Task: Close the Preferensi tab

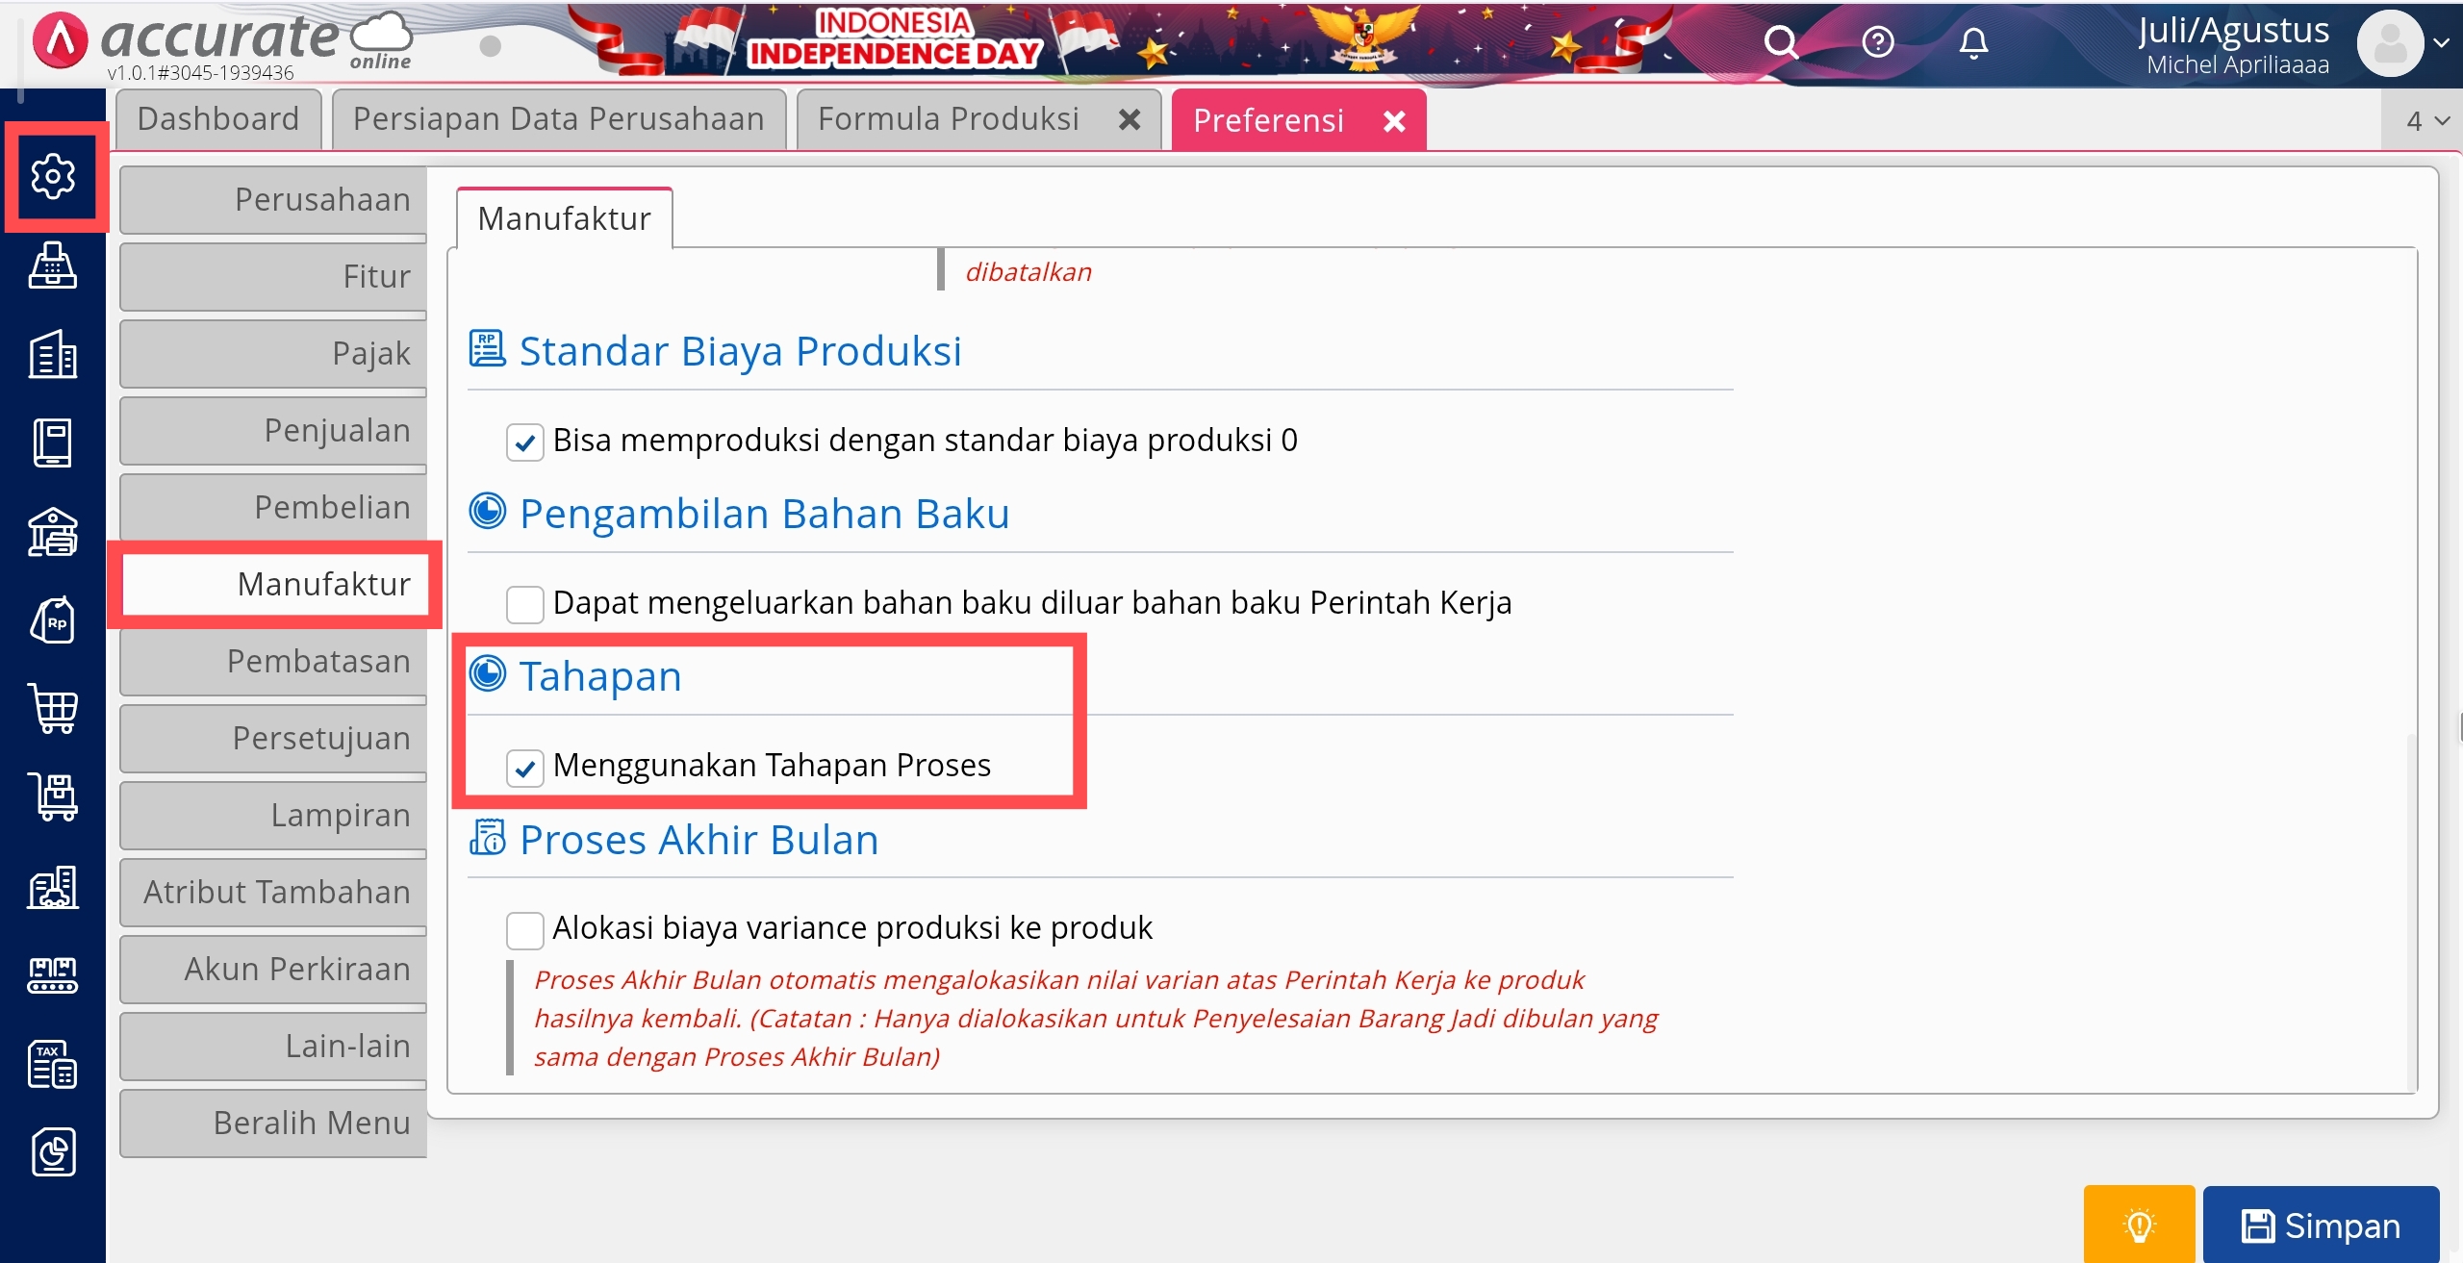Action: pos(1394,121)
